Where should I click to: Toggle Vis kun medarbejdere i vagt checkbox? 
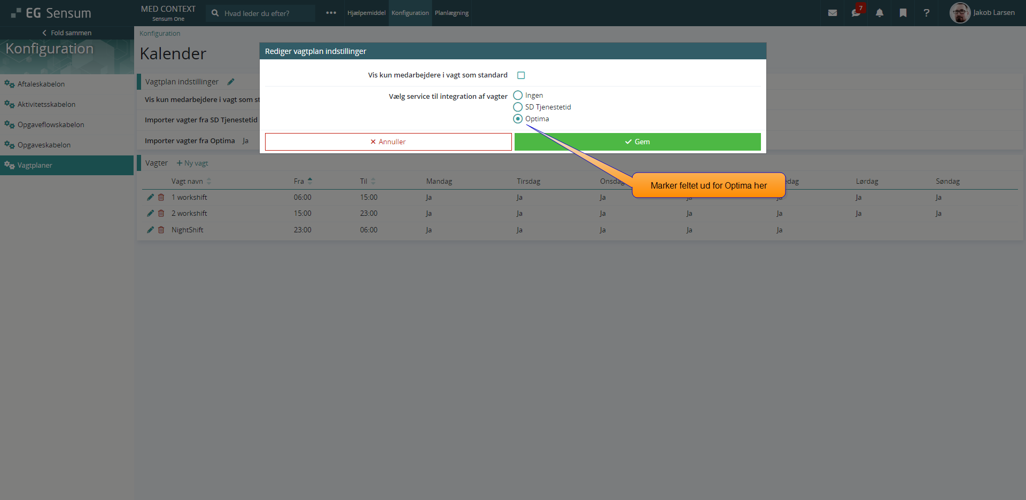(x=521, y=75)
